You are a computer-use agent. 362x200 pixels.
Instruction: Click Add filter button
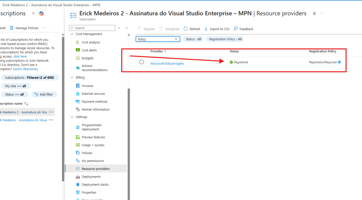tap(45, 94)
